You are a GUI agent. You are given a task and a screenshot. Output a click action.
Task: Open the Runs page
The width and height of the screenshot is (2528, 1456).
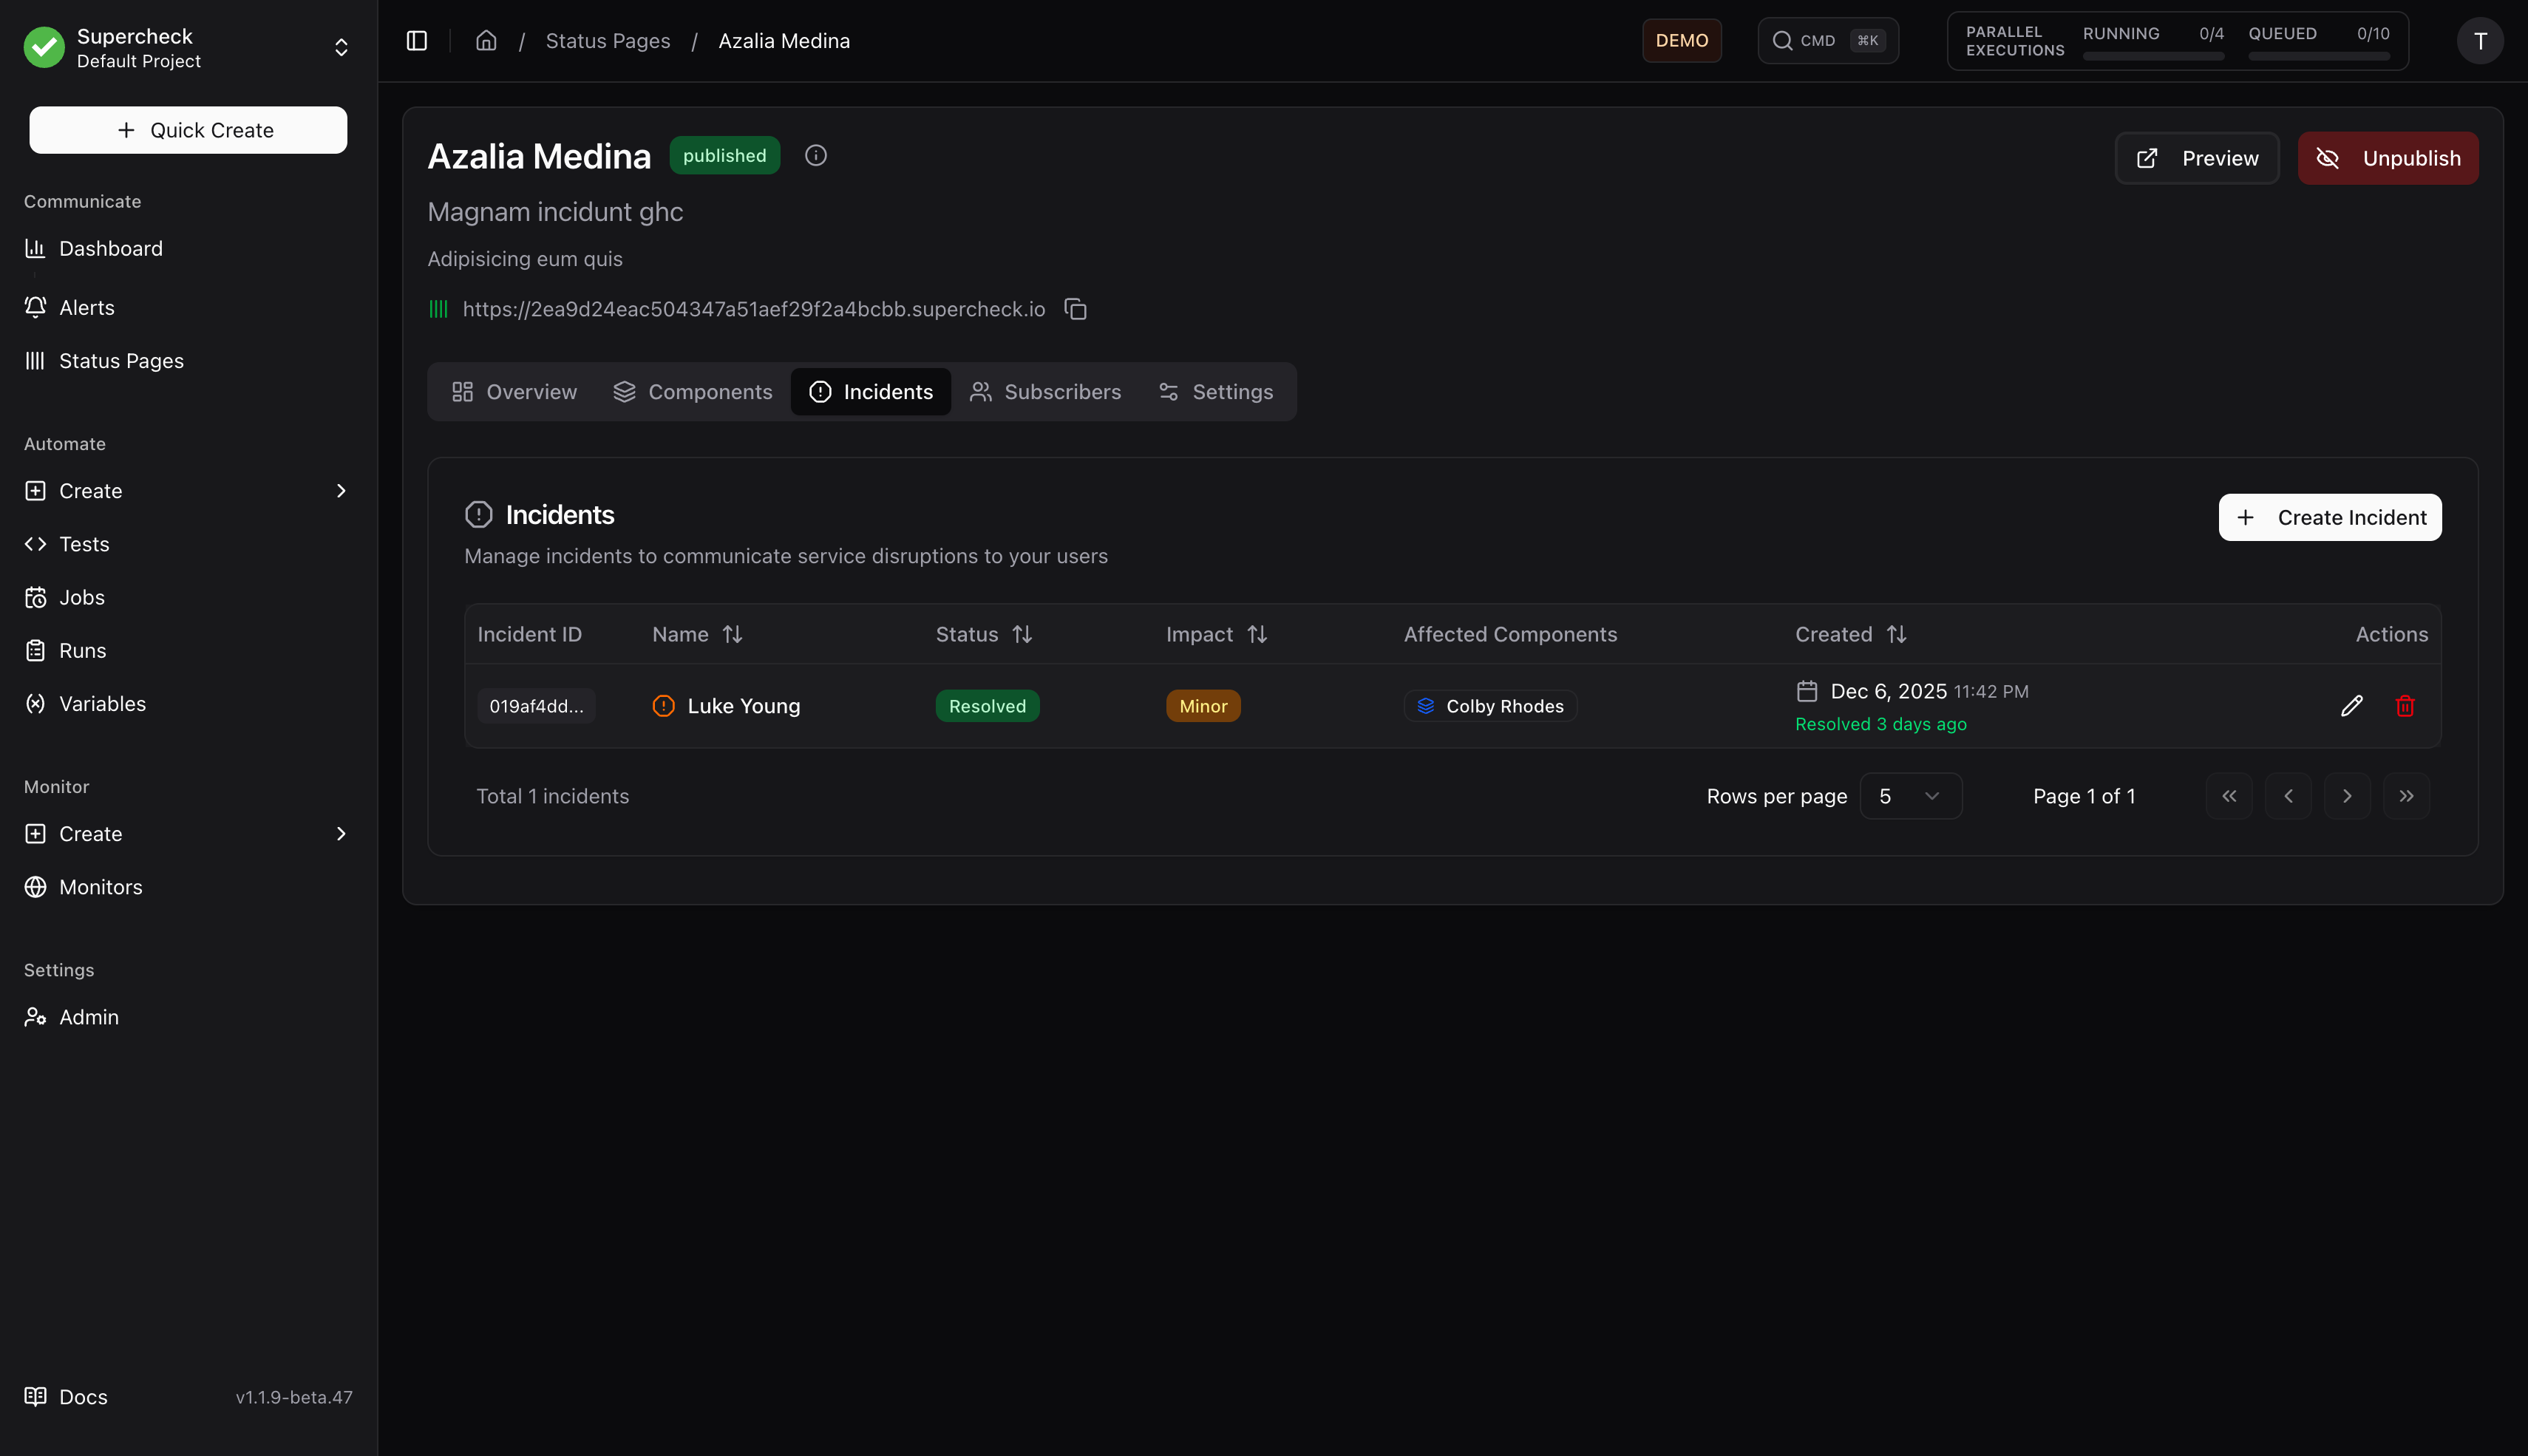click(x=81, y=650)
